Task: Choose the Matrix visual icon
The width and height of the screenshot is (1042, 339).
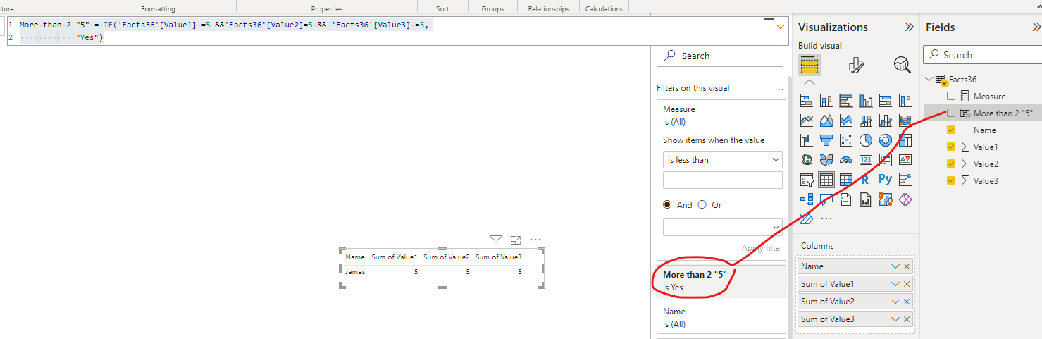Action: [x=846, y=180]
